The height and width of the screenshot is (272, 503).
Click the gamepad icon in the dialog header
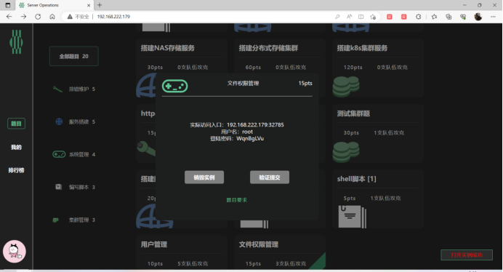click(x=175, y=86)
